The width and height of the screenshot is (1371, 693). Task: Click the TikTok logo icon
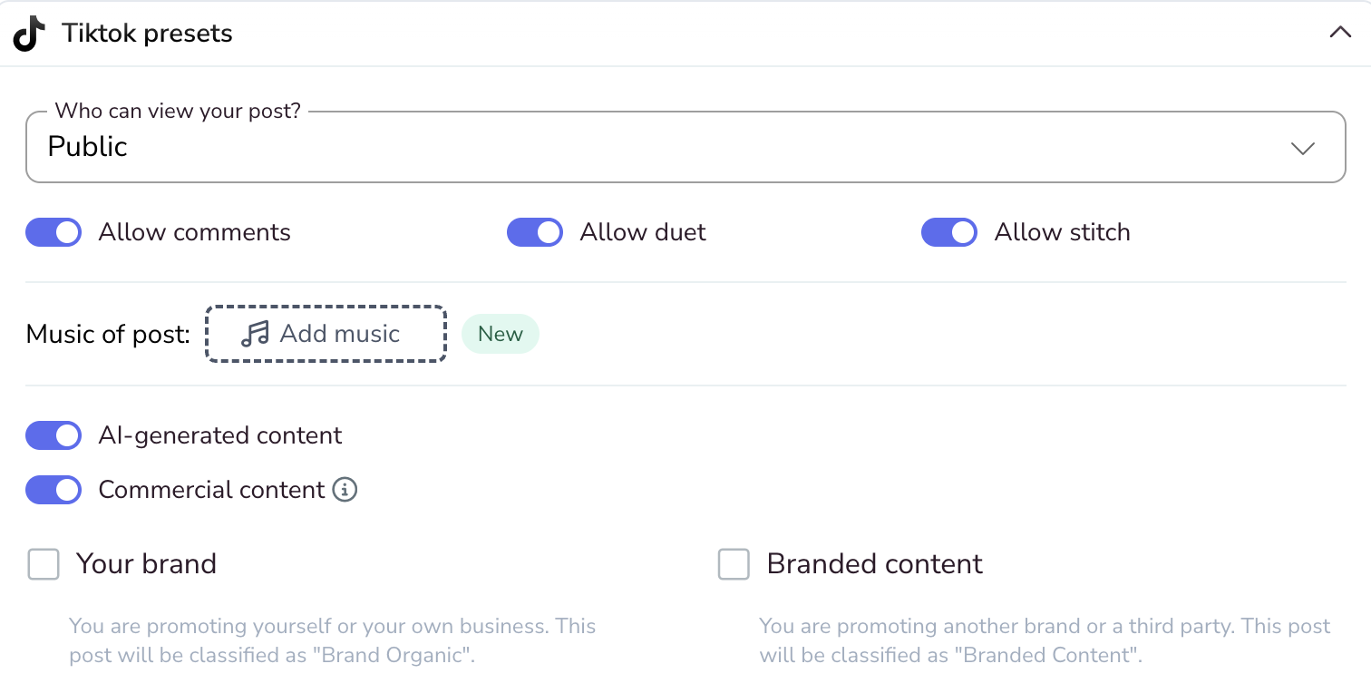(x=29, y=34)
